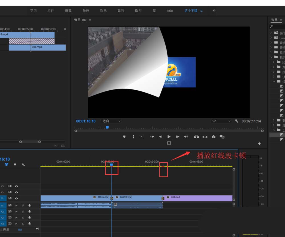Hide track V1 using its eye icon
The height and width of the screenshot is (237, 285).
click(17, 198)
